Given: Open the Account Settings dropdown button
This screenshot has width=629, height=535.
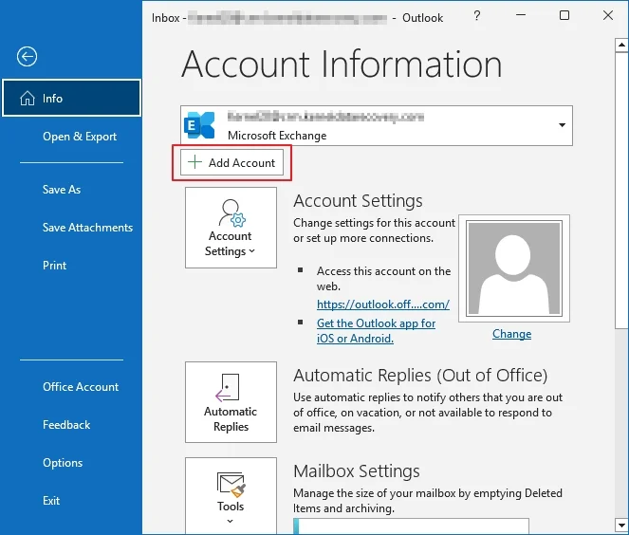Looking at the screenshot, I should [231, 228].
